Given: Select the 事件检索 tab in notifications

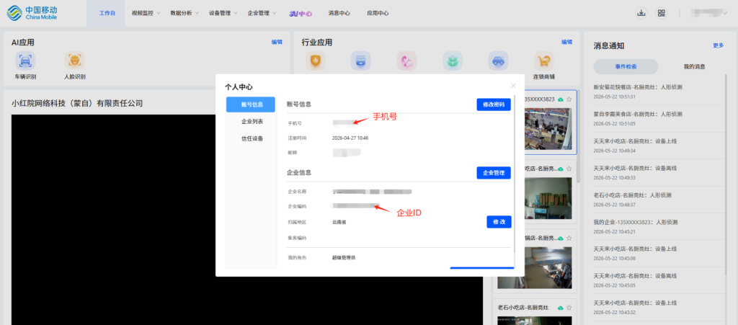Looking at the screenshot, I should tap(626, 67).
